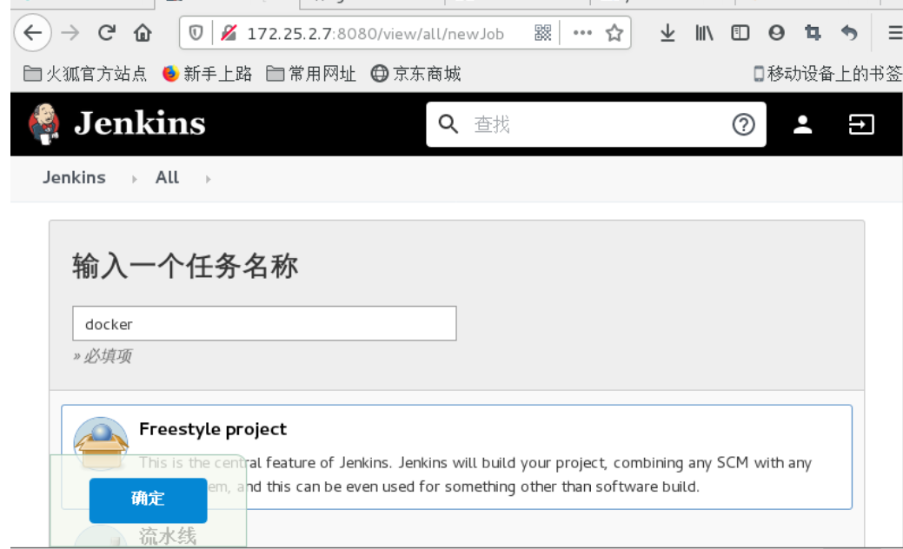Focus the 查找 search field

tap(596, 124)
